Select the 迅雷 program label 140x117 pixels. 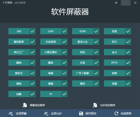[x=114, y=83]
